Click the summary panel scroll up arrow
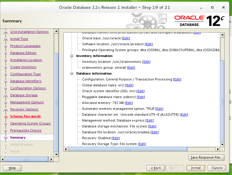 pyautogui.click(x=222, y=35)
